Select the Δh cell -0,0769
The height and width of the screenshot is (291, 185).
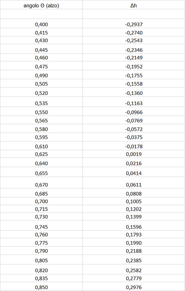tap(134, 121)
